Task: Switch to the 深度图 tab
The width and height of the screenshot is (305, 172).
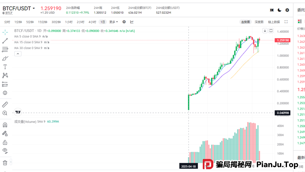Action: [x=259, y=22]
